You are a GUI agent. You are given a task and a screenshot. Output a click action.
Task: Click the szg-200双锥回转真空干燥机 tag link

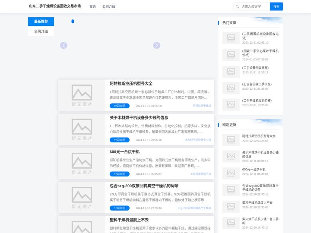[194, 208]
